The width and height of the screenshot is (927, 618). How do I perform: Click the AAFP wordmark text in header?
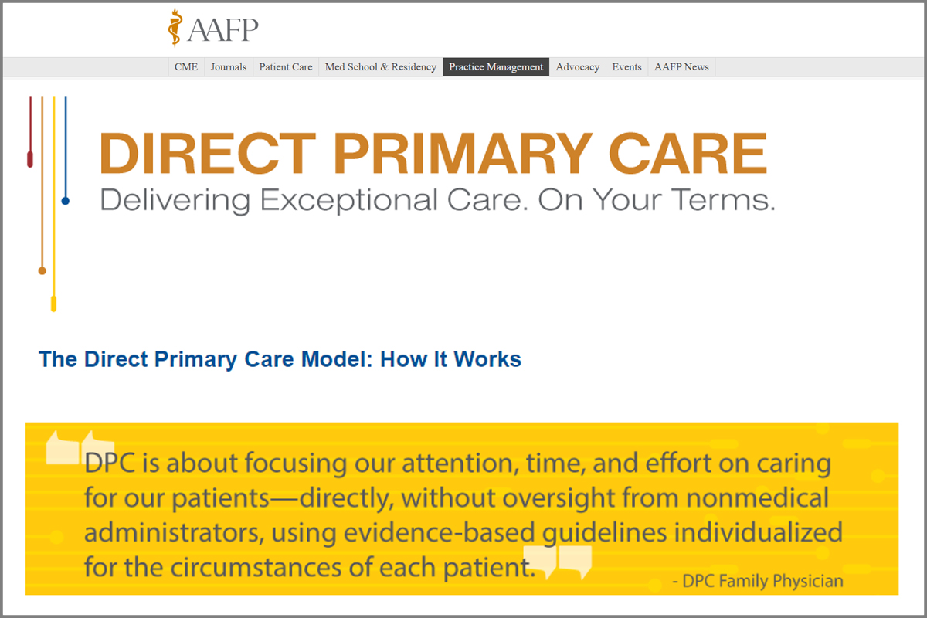tap(222, 29)
